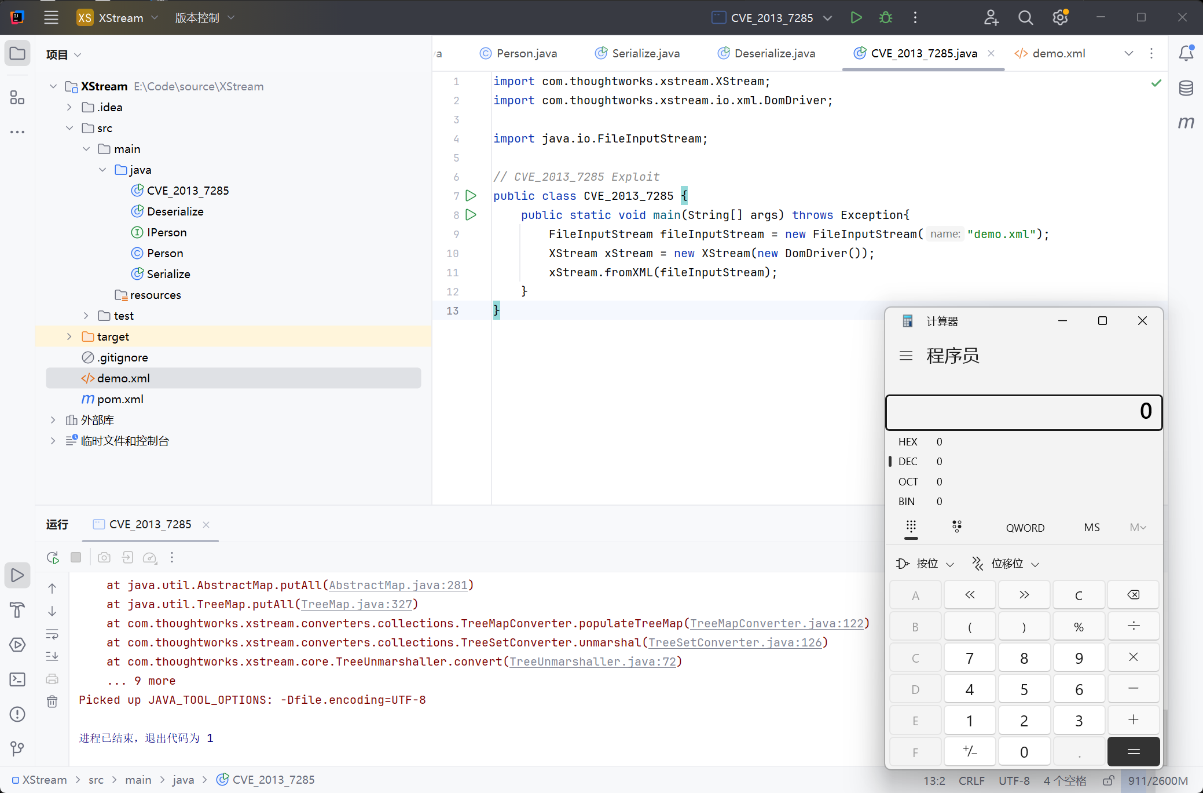The image size is (1203, 793).
Task: Click calculator digit 7 key
Action: tap(970, 657)
